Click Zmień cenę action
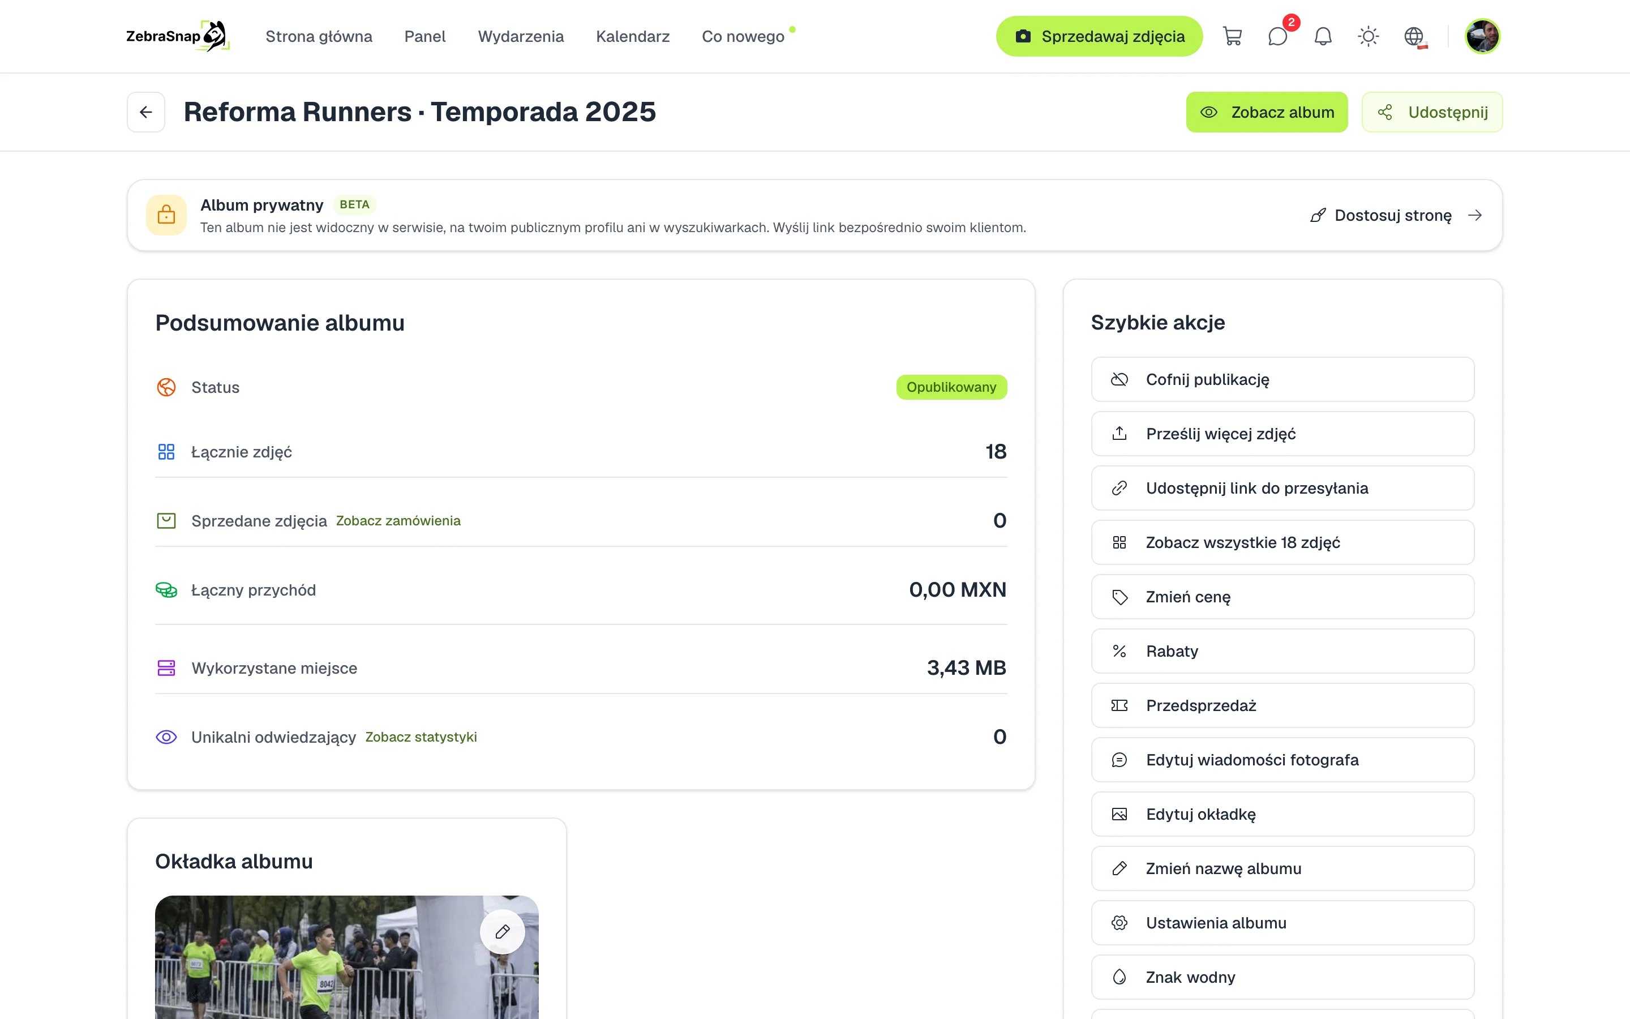This screenshot has width=1630, height=1019. (1282, 597)
